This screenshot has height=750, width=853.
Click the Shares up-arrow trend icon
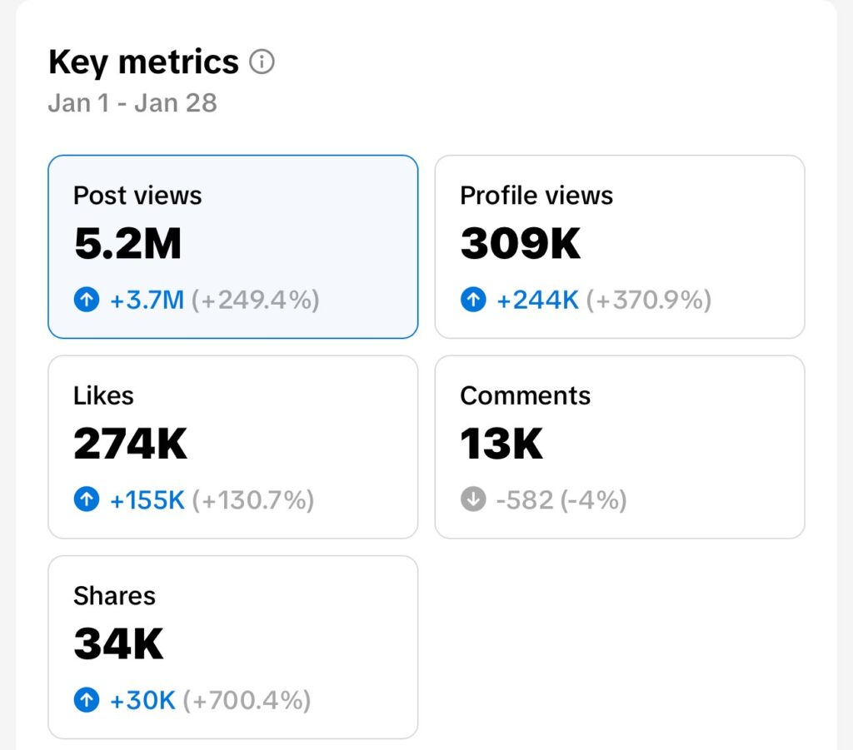87,699
